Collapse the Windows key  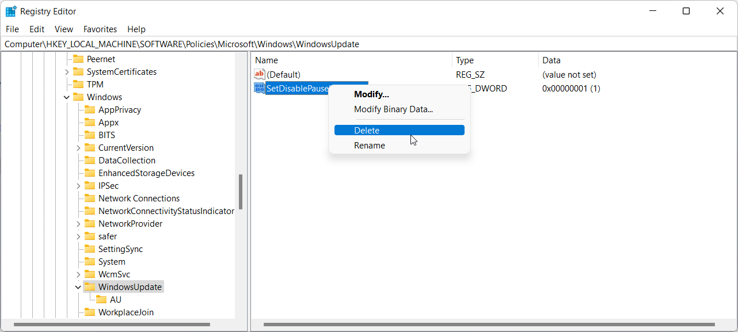point(66,97)
